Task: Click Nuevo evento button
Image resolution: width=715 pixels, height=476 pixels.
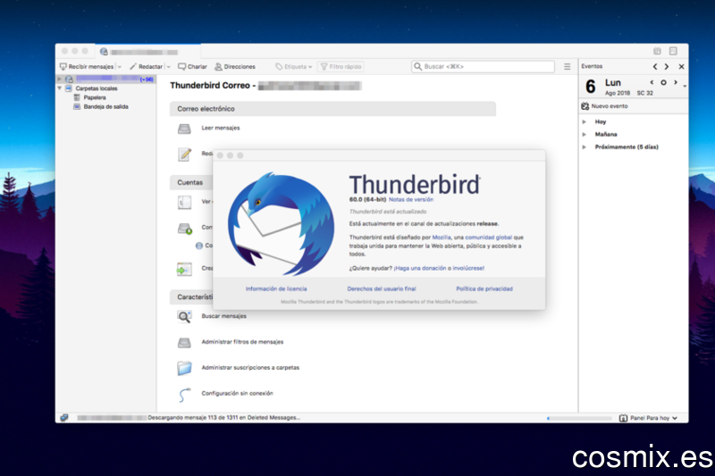Action: pyautogui.click(x=605, y=106)
